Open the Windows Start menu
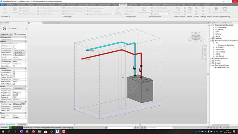 (3, 131)
